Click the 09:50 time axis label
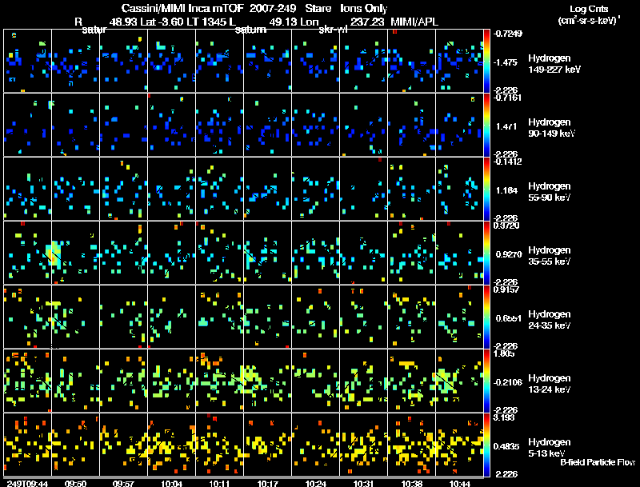640x487 pixels. point(75,484)
